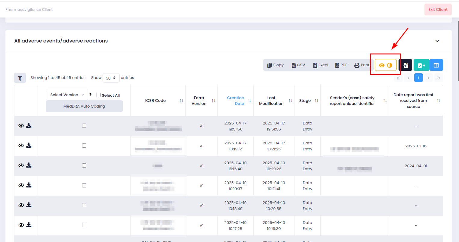Collapse the All adverse events section
The height and width of the screenshot is (242, 459).
(x=437, y=41)
